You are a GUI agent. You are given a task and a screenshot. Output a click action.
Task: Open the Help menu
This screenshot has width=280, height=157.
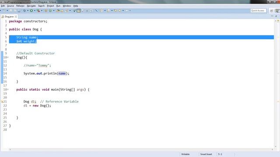coord(76,6)
